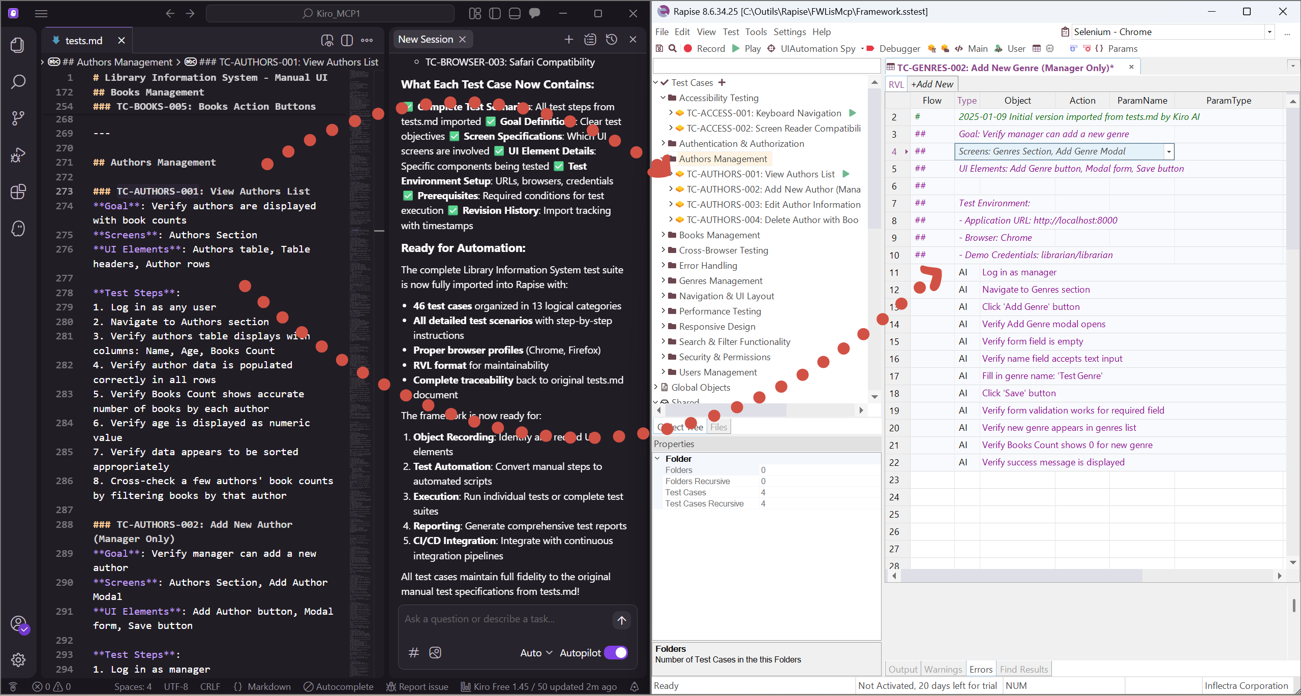
Task: Click the Report issue link
Action: pyautogui.click(x=417, y=686)
